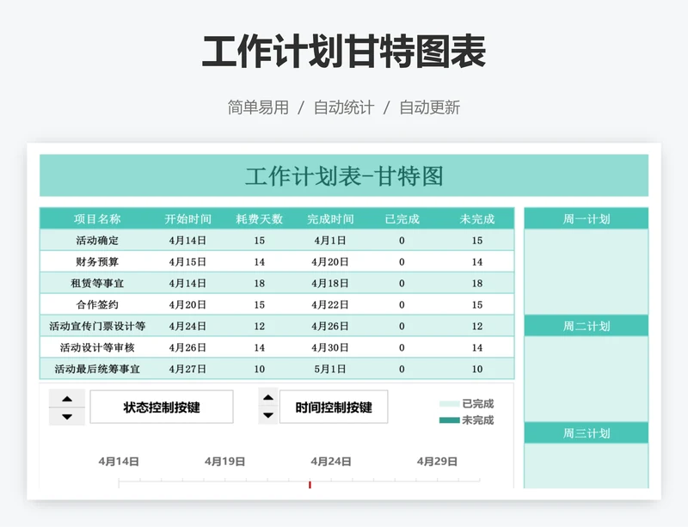Screen dimensions: 688x527
Task: Click the 4月24日 chart axis label
Action: coord(331,461)
